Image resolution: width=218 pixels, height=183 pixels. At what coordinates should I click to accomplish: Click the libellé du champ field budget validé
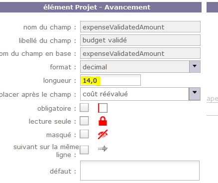pyautogui.click(x=140, y=40)
